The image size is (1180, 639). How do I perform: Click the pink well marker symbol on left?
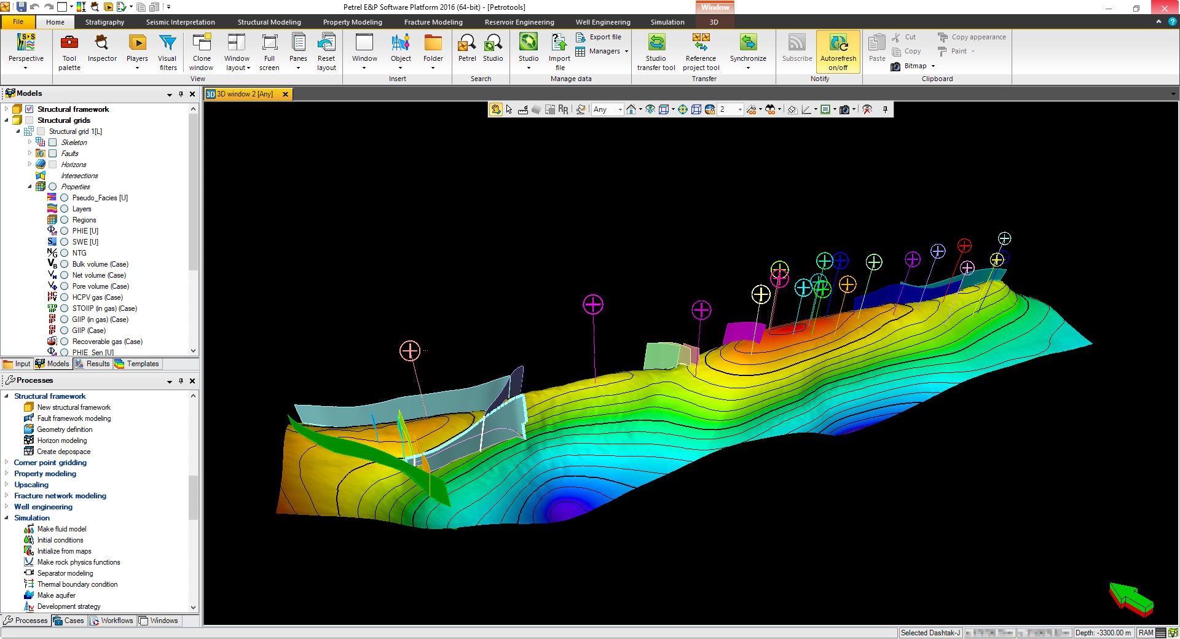click(x=410, y=351)
